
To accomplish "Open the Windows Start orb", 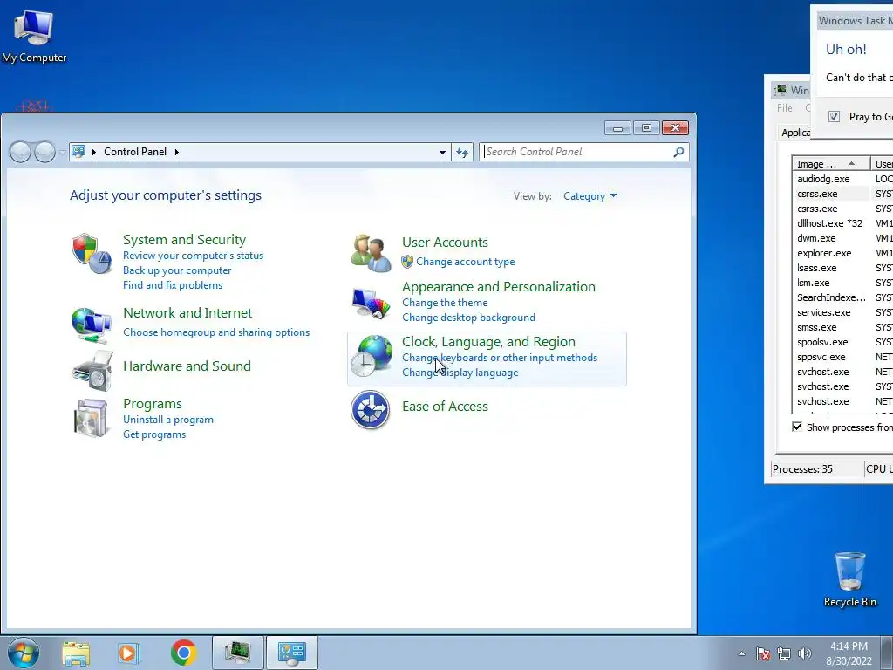I will pos(24,653).
